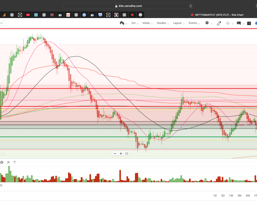Click the symbol search input field
This screenshot has height=201, width=257.
(x=3, y=23)
